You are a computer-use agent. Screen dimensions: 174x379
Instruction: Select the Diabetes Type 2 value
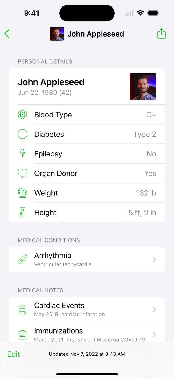[x=145, y=135]
